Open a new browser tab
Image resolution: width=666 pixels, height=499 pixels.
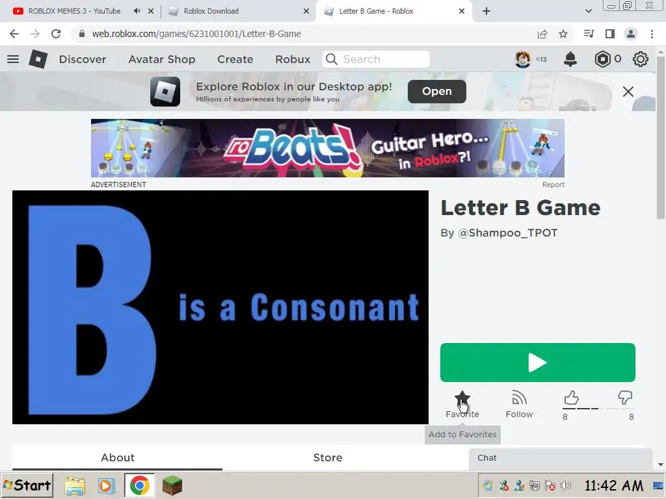click(x=486, y=11)
